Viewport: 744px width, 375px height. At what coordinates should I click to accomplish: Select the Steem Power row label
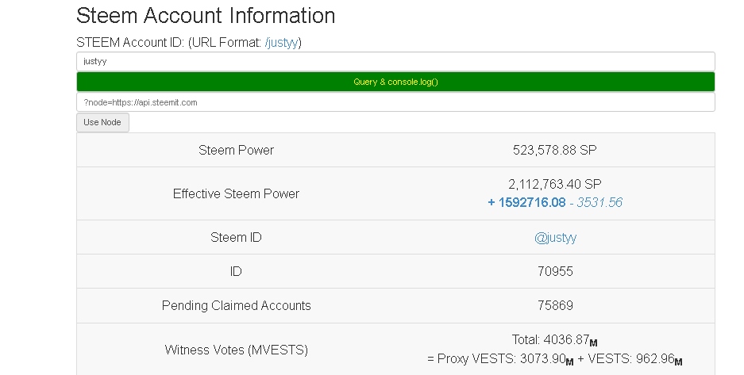point(237,150)
